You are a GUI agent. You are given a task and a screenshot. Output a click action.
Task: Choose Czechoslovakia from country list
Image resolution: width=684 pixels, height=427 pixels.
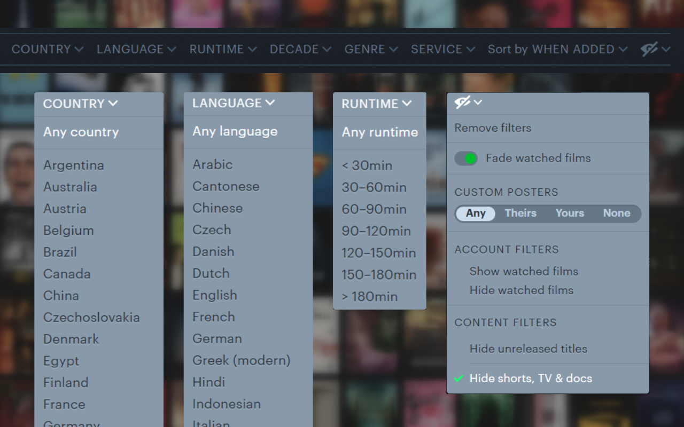91,318
